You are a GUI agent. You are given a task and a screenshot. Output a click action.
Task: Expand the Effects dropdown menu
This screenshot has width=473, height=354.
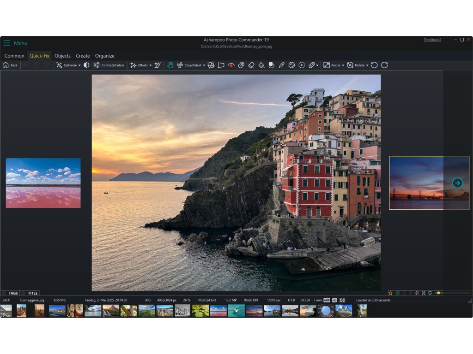tap(141, 65)
